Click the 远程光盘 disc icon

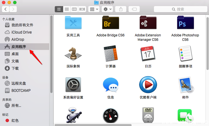(7, 83)
